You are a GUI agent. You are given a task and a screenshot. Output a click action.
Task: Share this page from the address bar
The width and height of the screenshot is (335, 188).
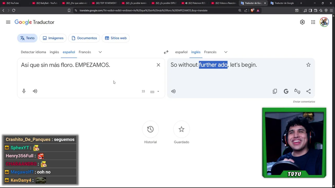(246, 10)
